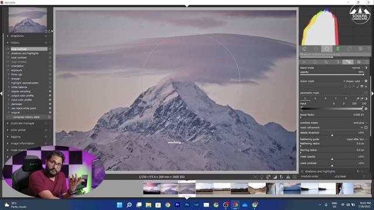Select the currently highlighted filmstrip thumbnail
This screenshot has width=374, height=210.
187,188
